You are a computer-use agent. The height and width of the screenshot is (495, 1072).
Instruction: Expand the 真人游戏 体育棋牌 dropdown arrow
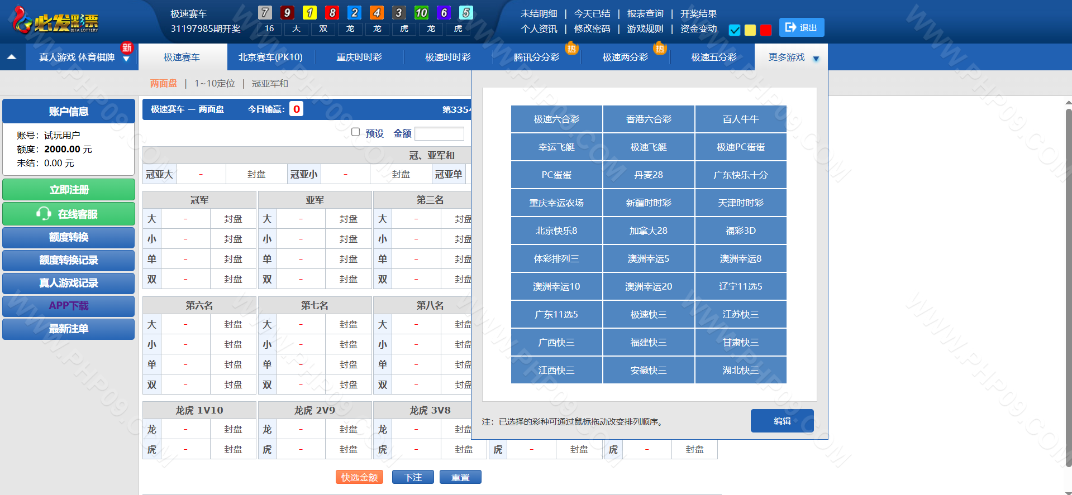(x=126, y=59)
